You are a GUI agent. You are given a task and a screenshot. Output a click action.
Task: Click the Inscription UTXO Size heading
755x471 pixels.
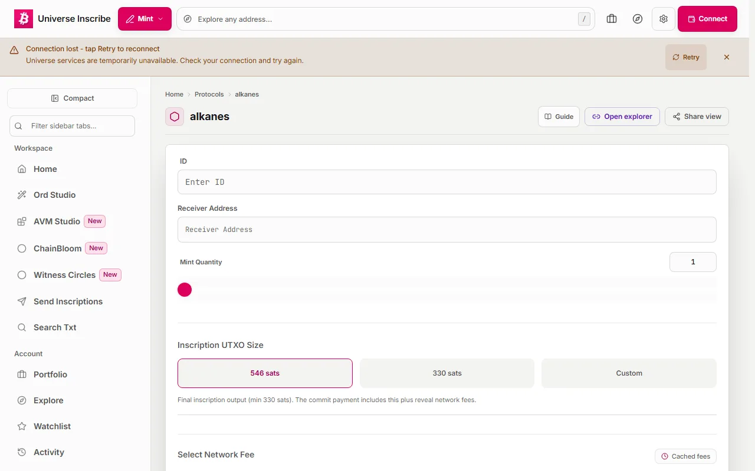221,345
